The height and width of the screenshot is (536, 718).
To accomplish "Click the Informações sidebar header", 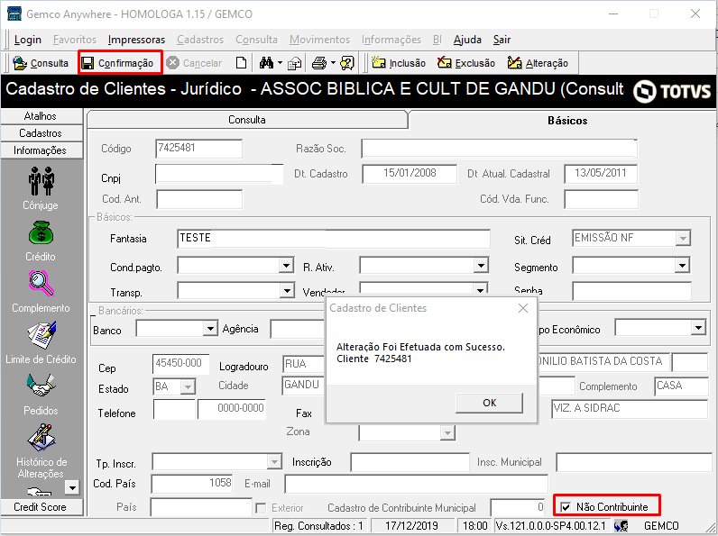I will (41, 150).
